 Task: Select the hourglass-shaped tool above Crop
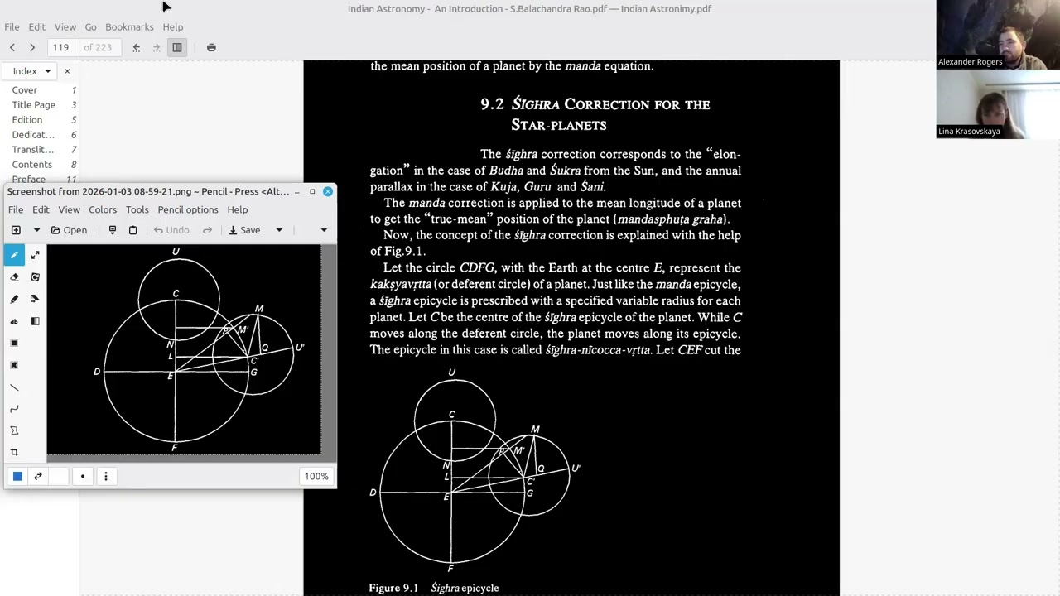click(x=14, y=430)
